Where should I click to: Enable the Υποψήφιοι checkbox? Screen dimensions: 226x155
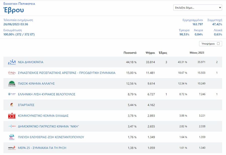tap(218, 44)
